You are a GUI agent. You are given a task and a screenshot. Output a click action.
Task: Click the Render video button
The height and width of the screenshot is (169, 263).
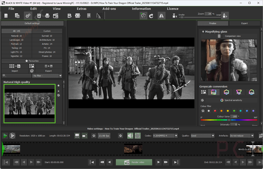click(134, 162)
